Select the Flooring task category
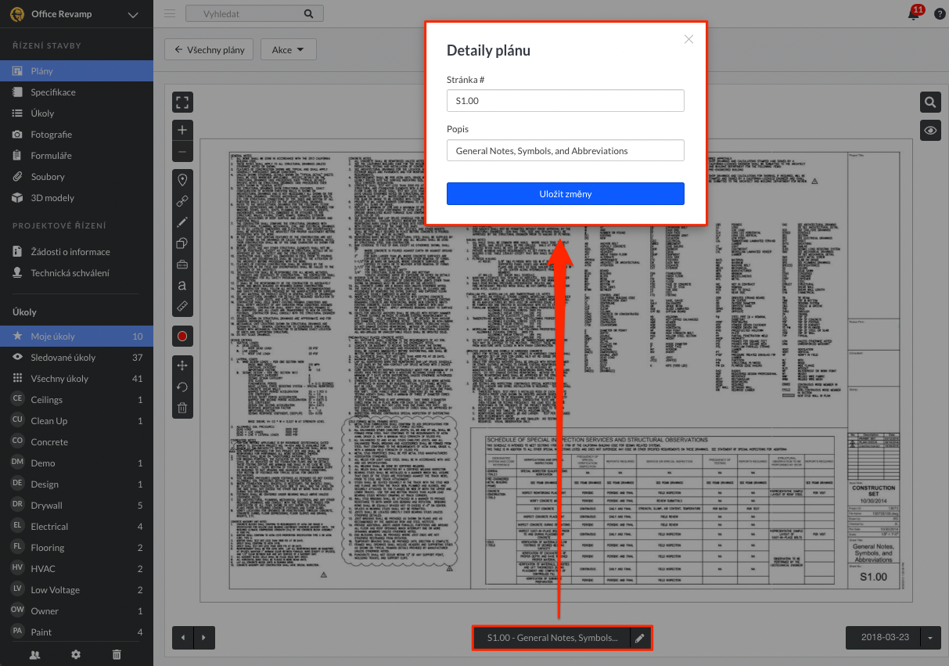 77,547
